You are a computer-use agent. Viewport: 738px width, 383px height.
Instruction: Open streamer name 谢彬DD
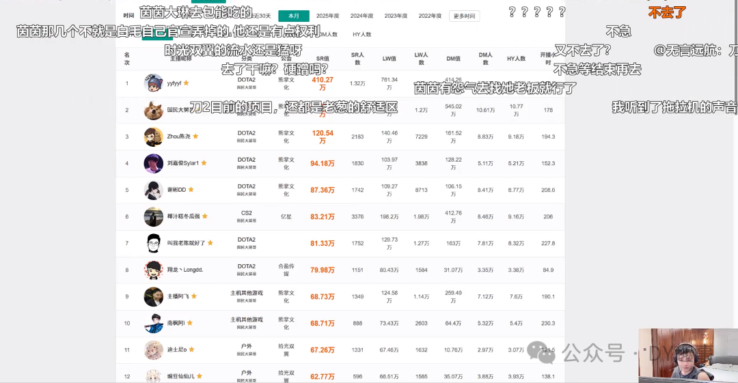pyautogui.click(x=176, y=190)
